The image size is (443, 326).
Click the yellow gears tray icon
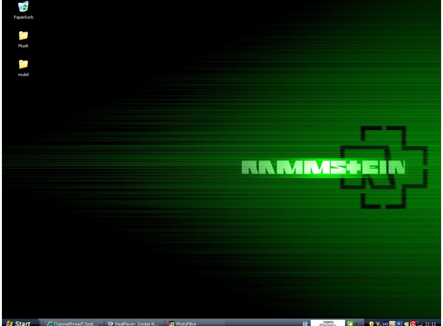(x=392, y=323)
